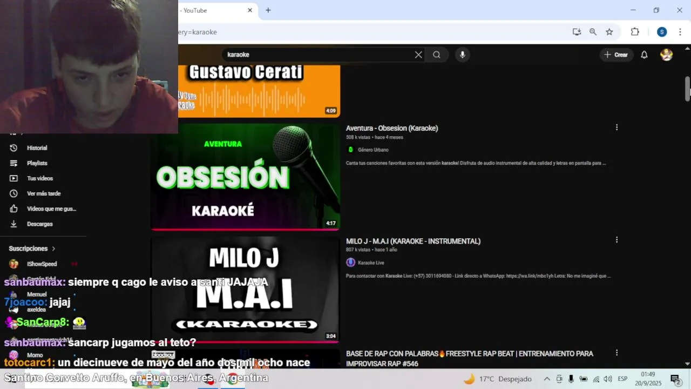Click the install app icon in address bar

coord(577,32)
